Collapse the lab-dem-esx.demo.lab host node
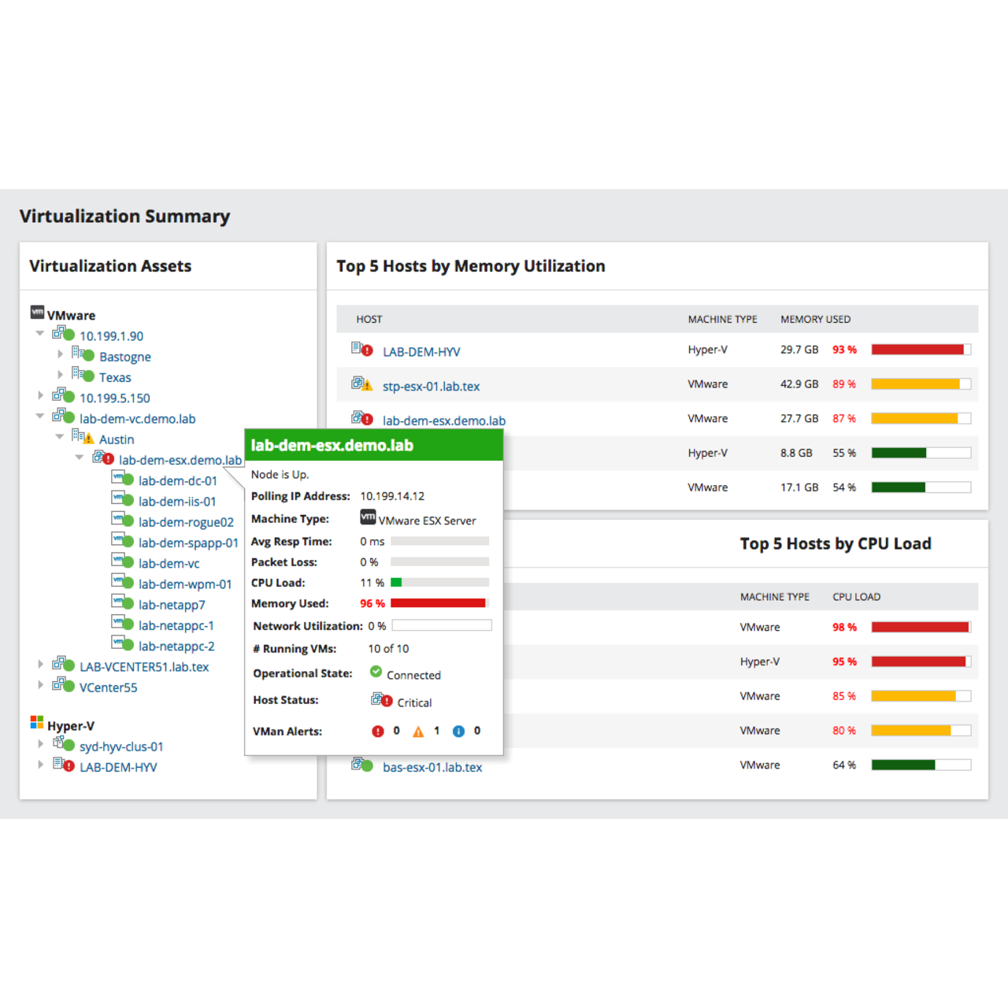The image size is (1008, 1008). point(79,458)
